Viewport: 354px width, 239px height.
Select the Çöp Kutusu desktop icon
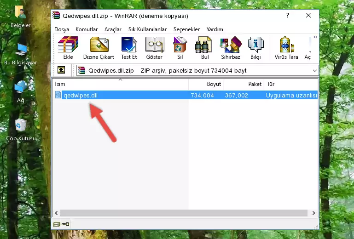point(21,130)
